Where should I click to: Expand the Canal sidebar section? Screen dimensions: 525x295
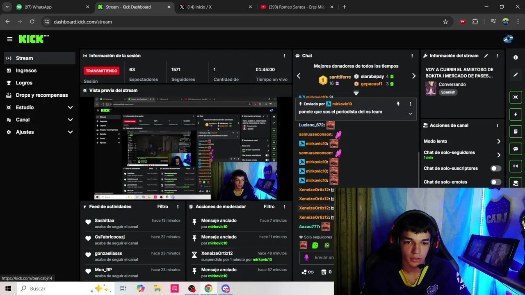(70, 120)
